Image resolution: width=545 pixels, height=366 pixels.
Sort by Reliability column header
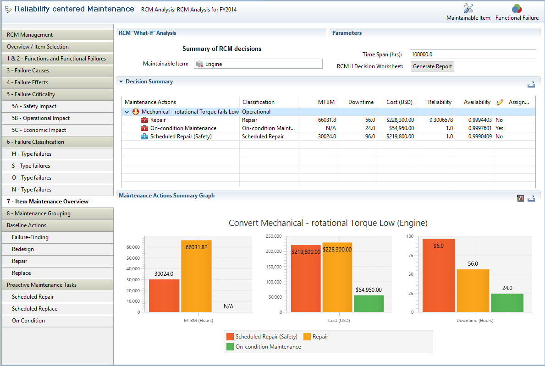tap(434, 102)
